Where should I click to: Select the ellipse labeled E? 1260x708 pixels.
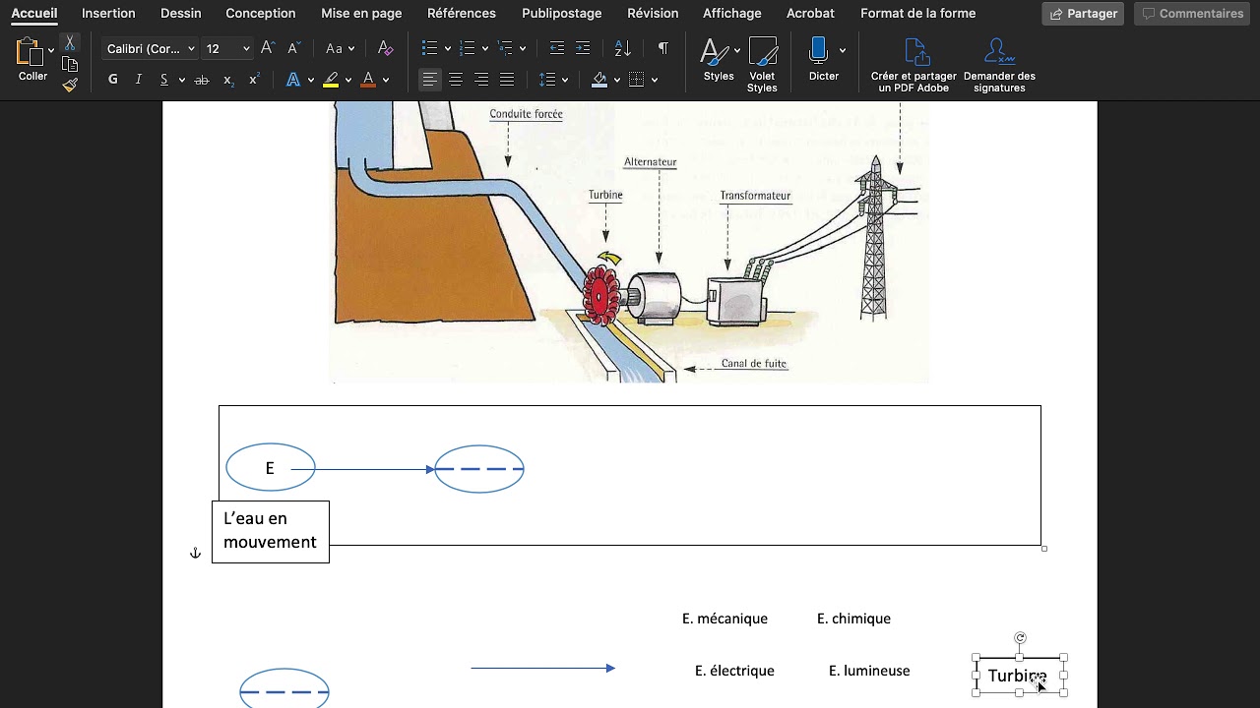(x=271, y=468)
